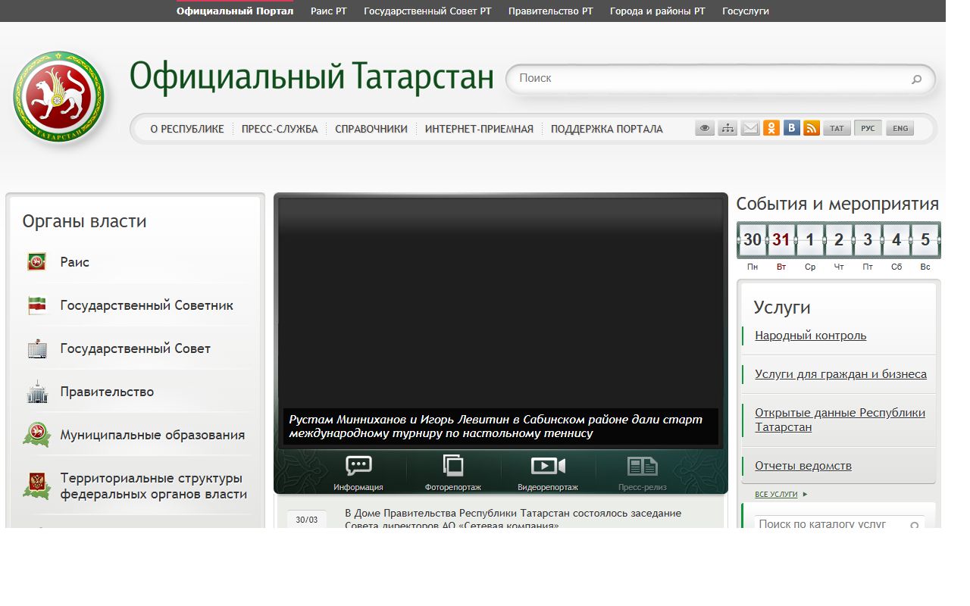Open the Отчеты ведомств link
The image size is (970, 606).
click(803, 466)
